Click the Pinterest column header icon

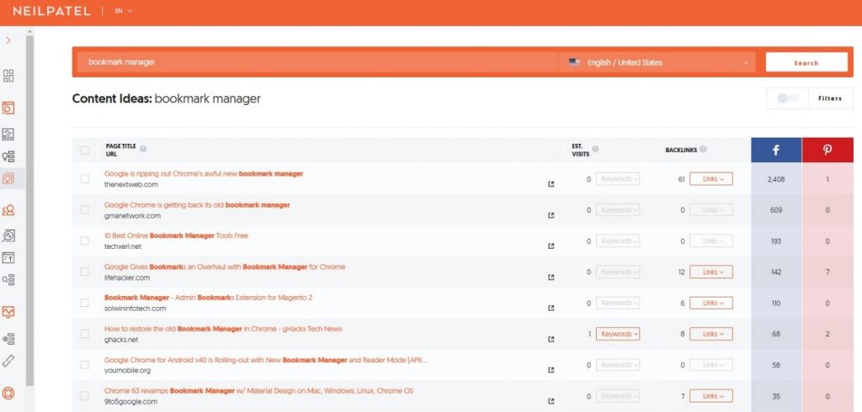[x=827, y=150]
